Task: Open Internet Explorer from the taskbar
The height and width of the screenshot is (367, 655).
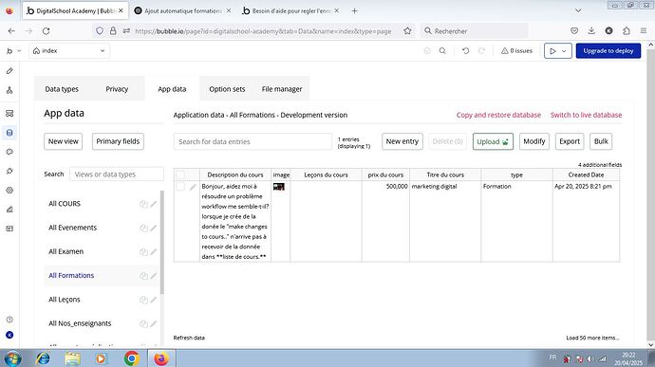Action: click(43, 358)
